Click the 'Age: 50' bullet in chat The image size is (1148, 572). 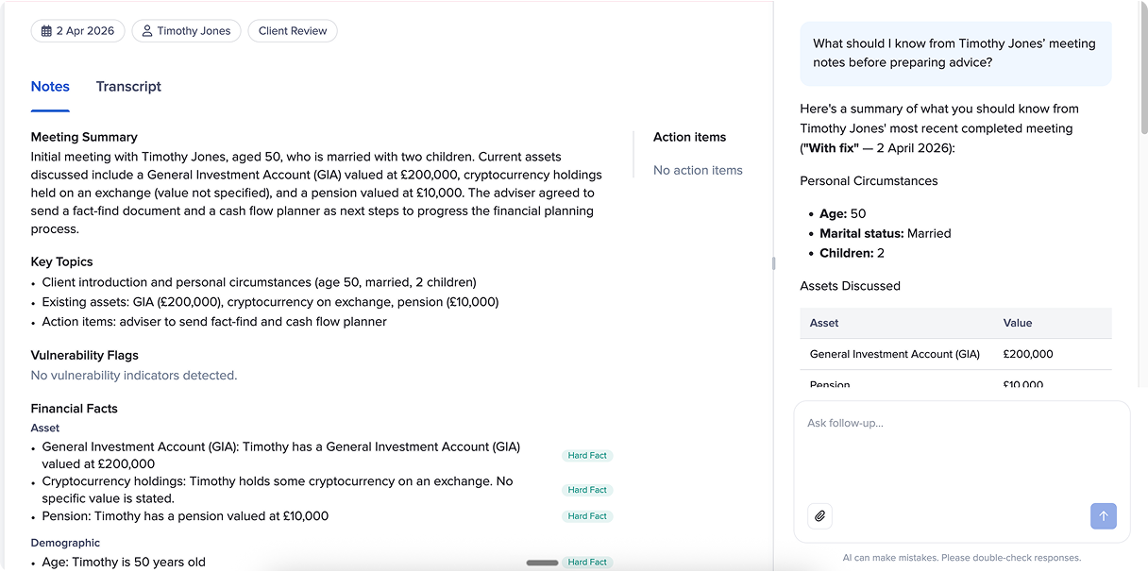pos(842,213)
